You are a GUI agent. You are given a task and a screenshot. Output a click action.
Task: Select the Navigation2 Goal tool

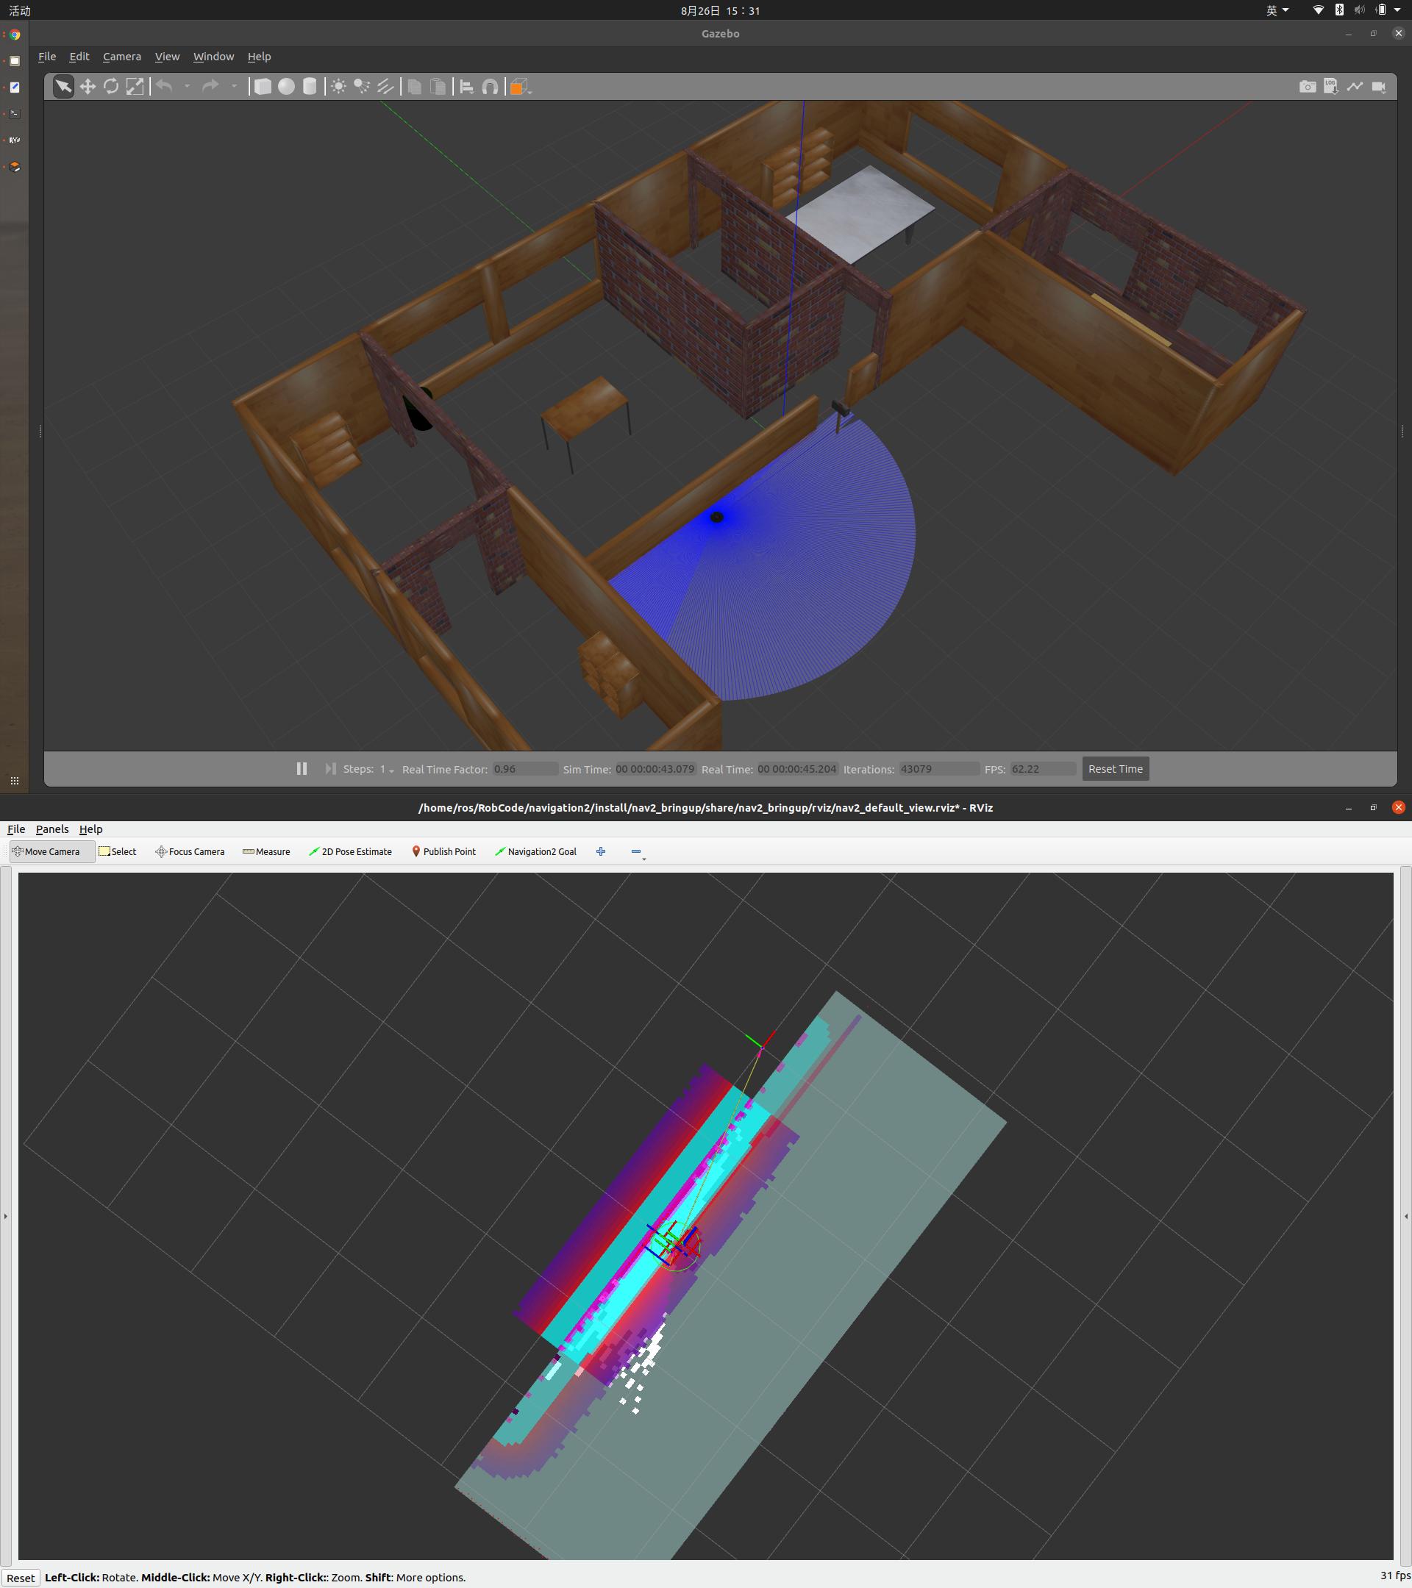tap(535, 851)
